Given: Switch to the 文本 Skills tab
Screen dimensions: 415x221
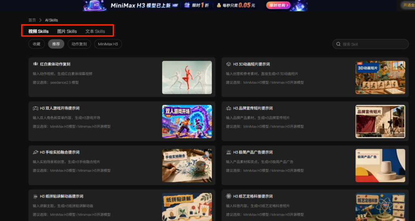Looking at the screenshot, I should (95, 31).
